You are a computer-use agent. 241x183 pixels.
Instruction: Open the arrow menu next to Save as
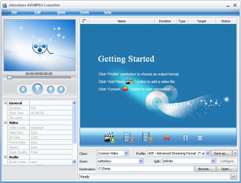tap(235, 153)
